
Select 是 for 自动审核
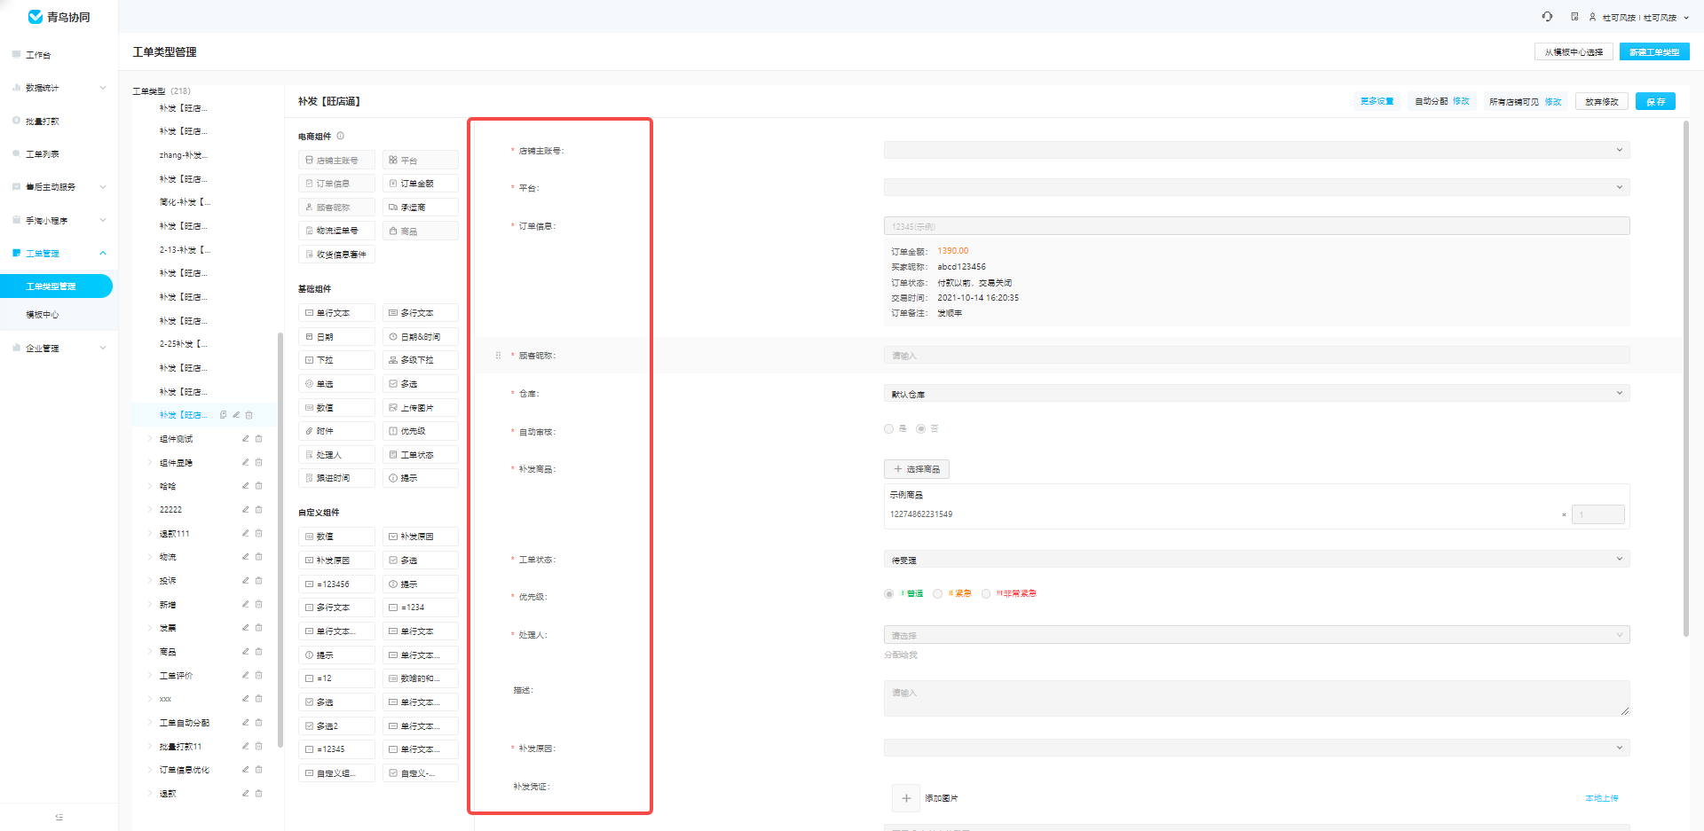889,429
